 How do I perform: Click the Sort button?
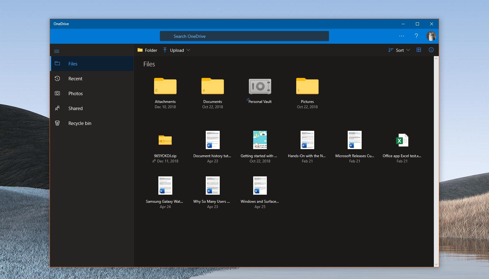pos(396,50)
